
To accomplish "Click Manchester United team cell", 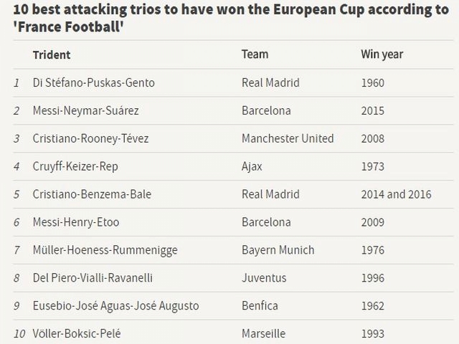I will (x=288, y=138).
